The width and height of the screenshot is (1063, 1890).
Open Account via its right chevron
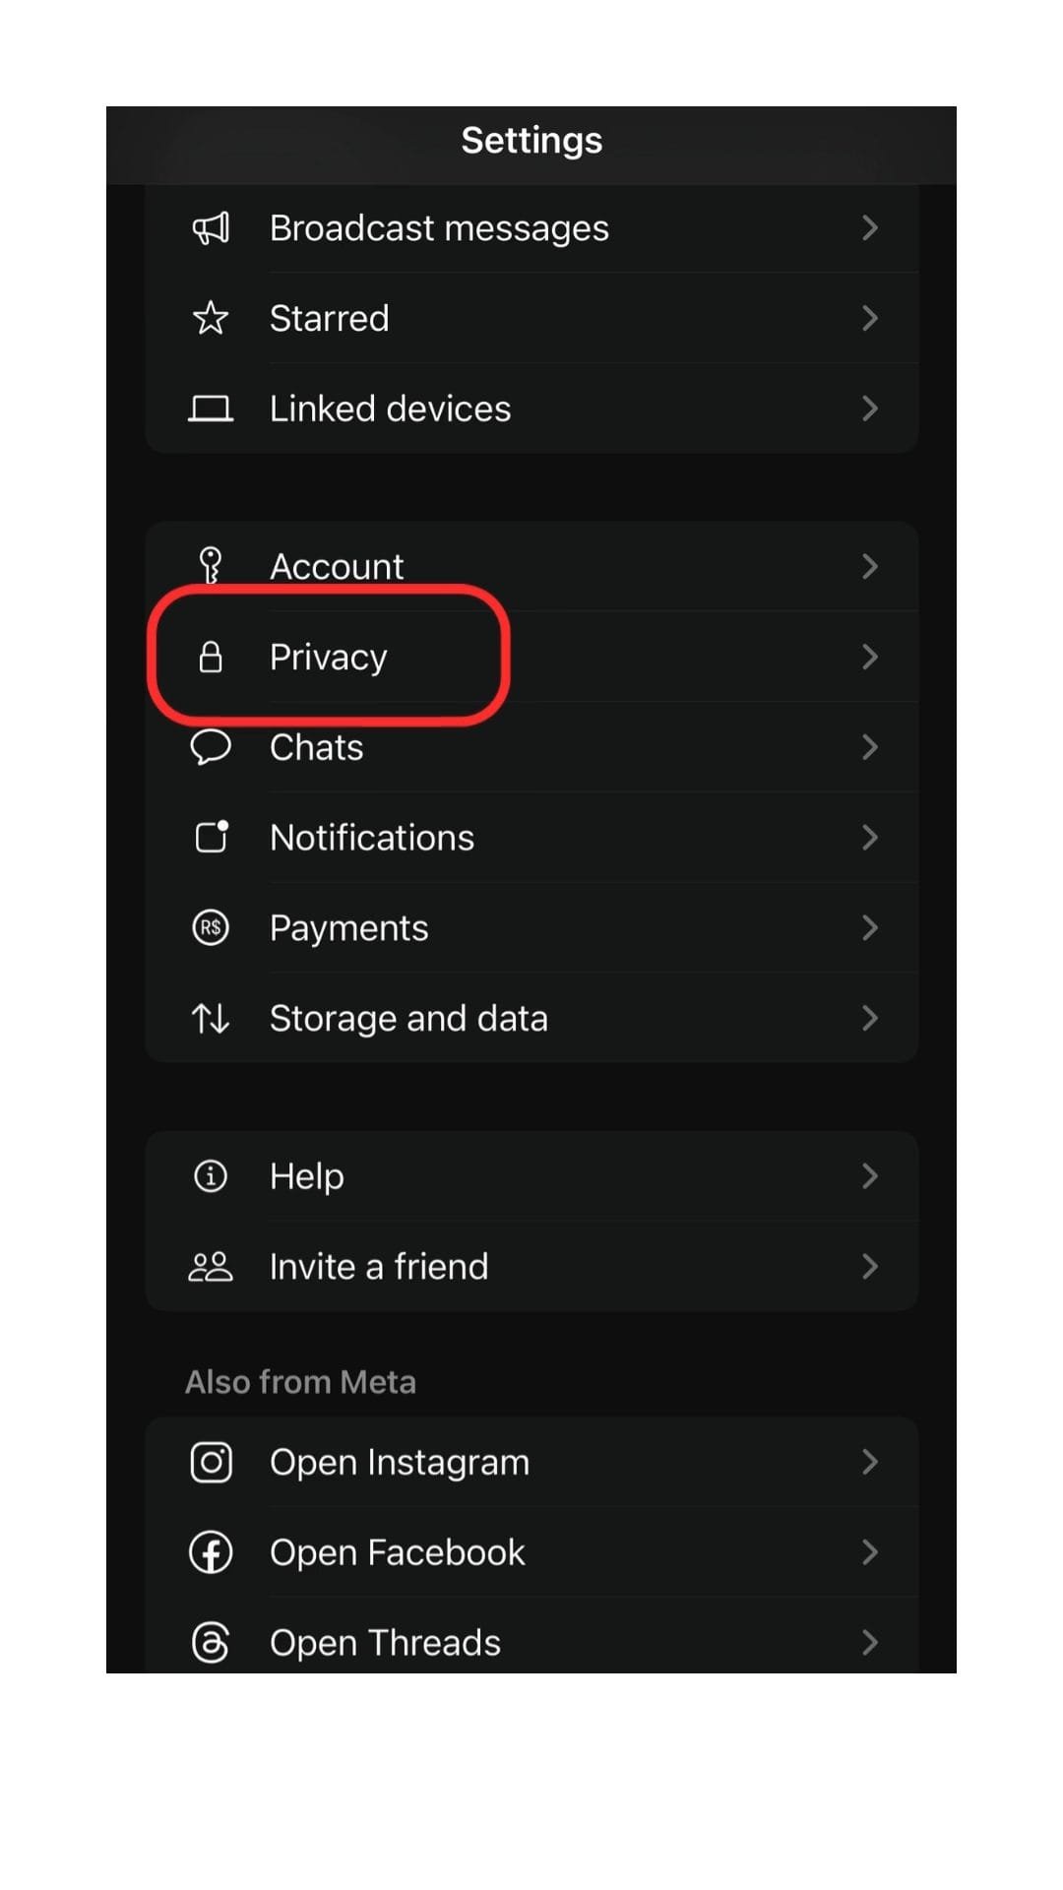869,566
